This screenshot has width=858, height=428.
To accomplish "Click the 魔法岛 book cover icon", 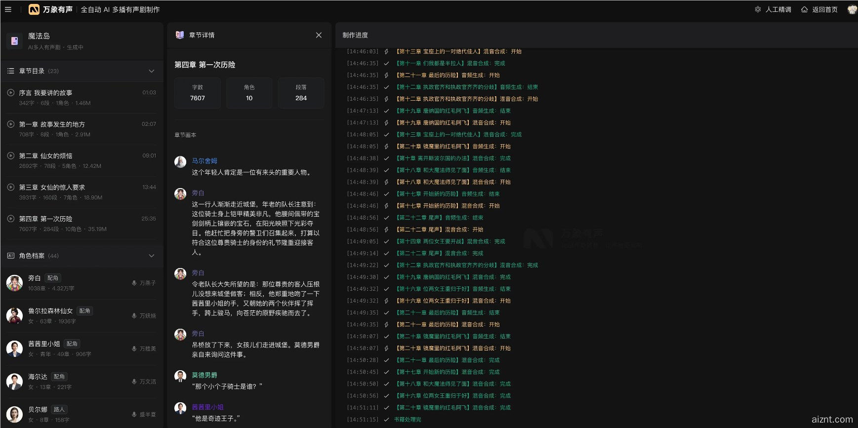I will pyautogui.click(x=15, y=41).
